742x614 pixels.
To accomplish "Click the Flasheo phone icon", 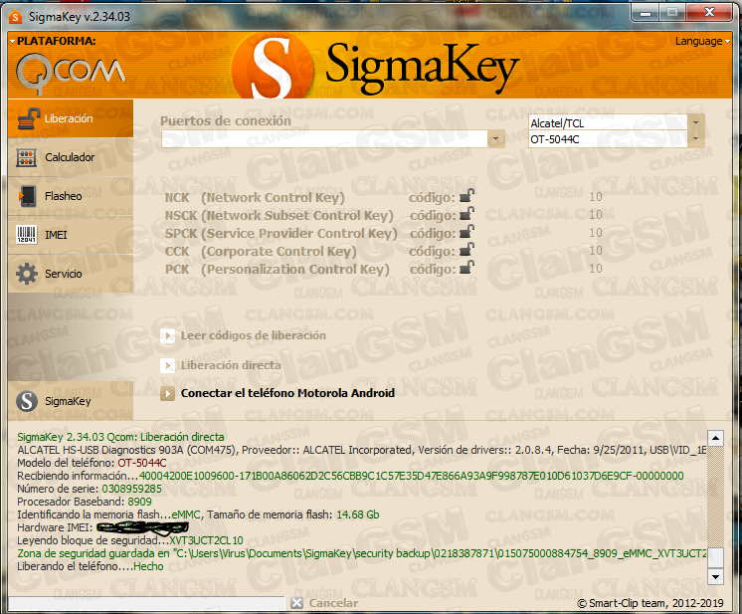I will [x=28, y=196].
